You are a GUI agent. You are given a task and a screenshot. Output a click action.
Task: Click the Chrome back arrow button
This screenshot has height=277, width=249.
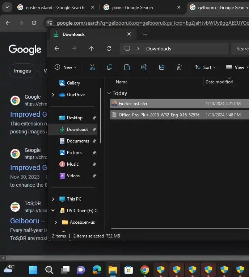pyautogui.click(x=8, y=23)
